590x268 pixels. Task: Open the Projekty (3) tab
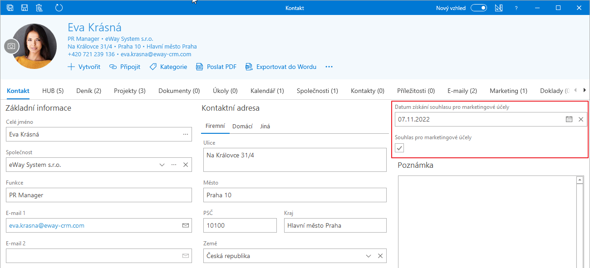[130, 91]
